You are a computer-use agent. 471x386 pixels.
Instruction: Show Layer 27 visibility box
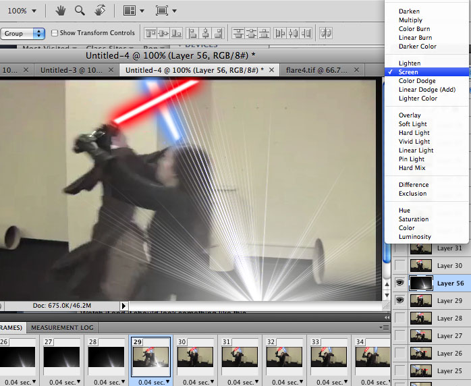point(399,335)
